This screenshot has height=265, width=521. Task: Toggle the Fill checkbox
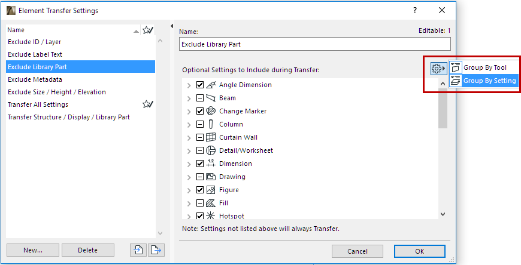click(x=199, y=203)
